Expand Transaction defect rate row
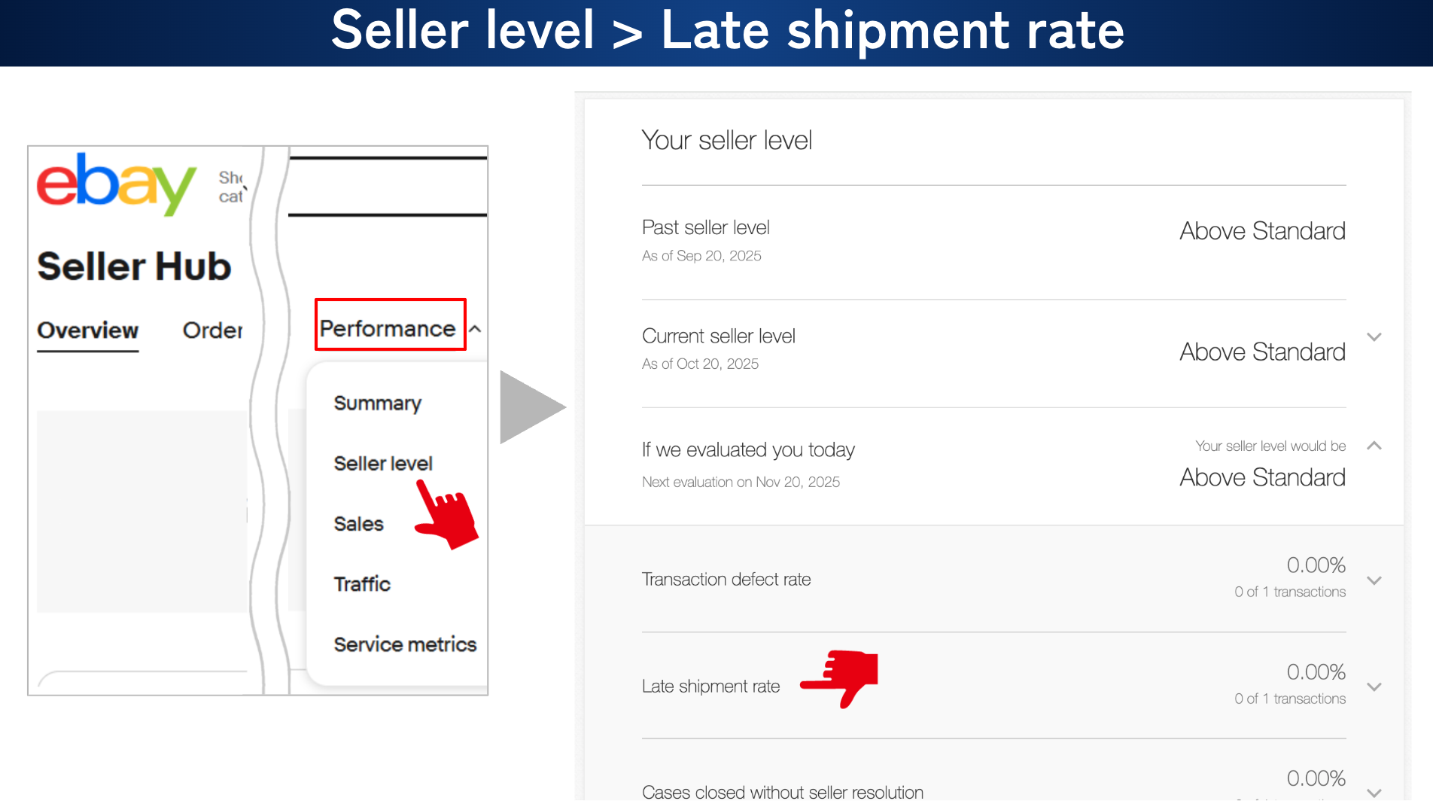Image resolution: width=1433 pixels, height=810 pixels. [1374, 580]
